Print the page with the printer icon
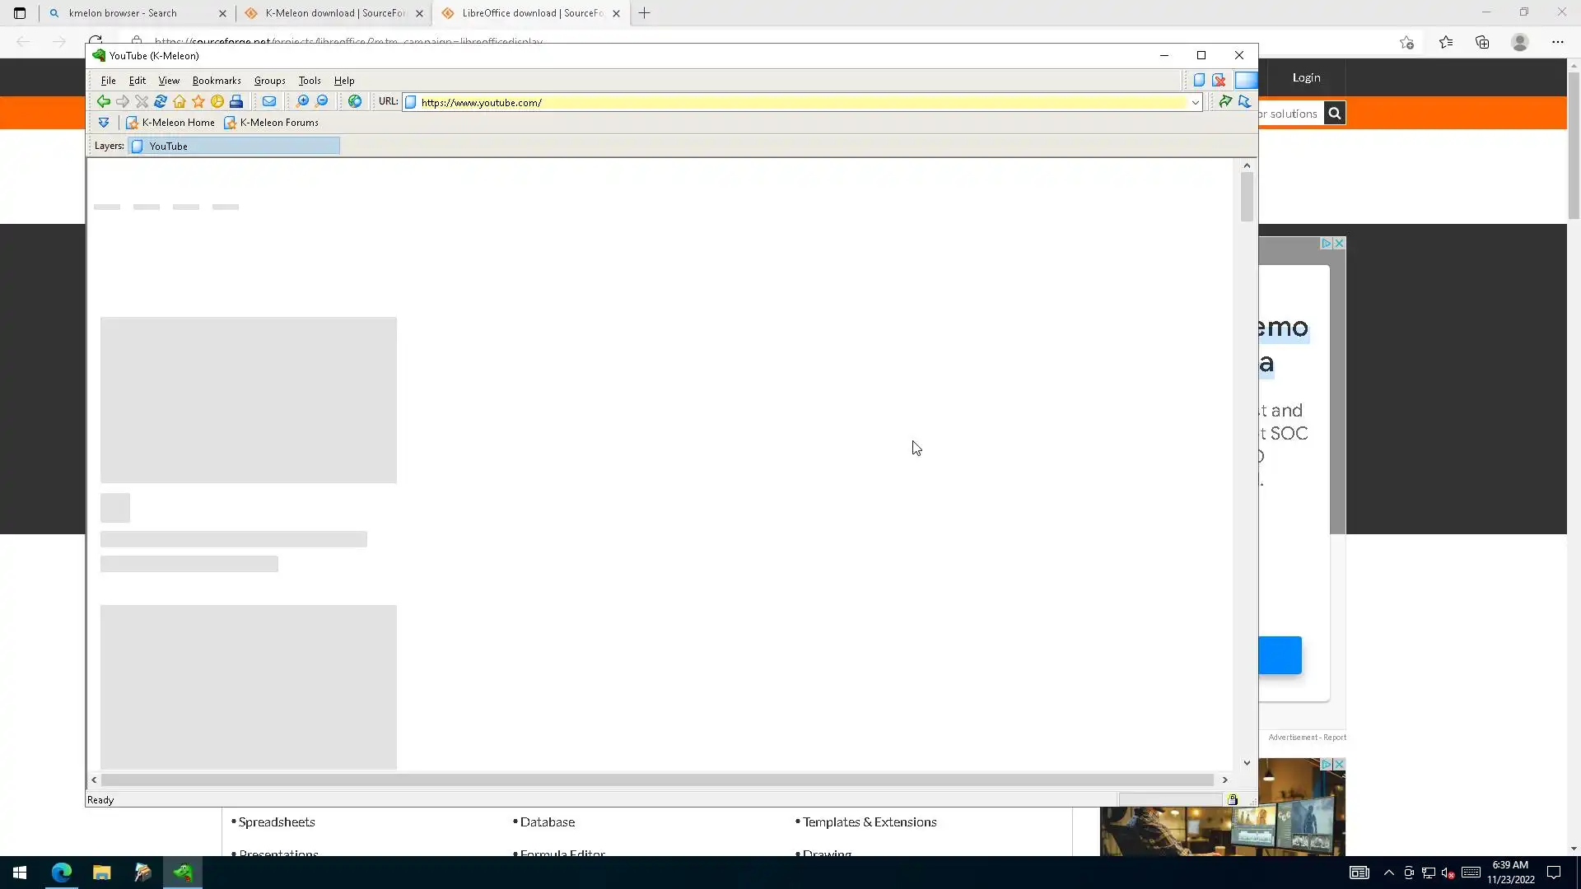Screen dimensions: 1581x889 pos(236,101)
